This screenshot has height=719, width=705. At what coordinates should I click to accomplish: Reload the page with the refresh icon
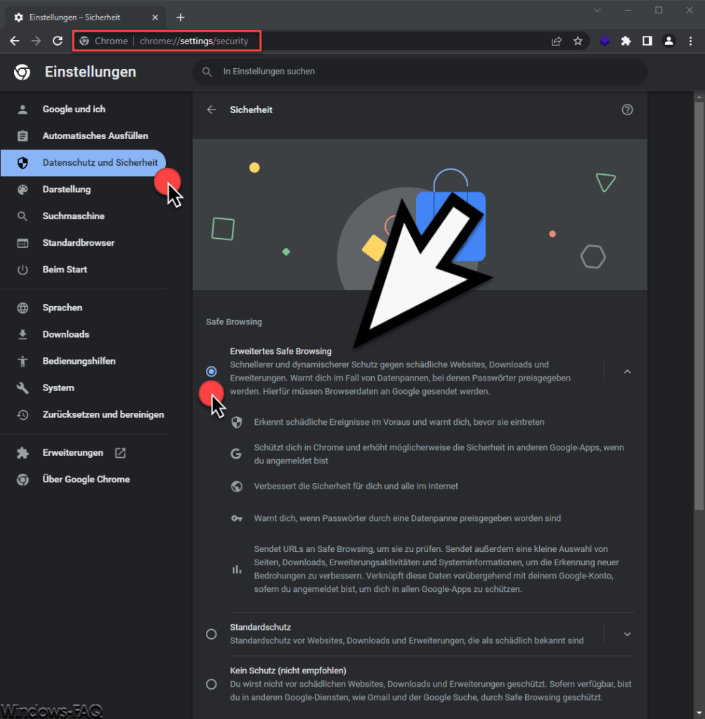[x=58, y=41]
